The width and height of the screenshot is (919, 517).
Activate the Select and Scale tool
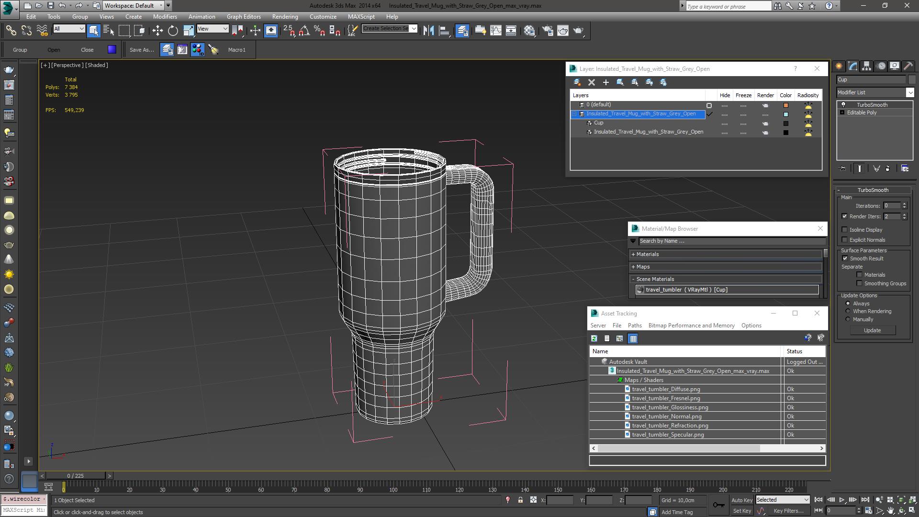pyautogui.click(x=189, y=31)
